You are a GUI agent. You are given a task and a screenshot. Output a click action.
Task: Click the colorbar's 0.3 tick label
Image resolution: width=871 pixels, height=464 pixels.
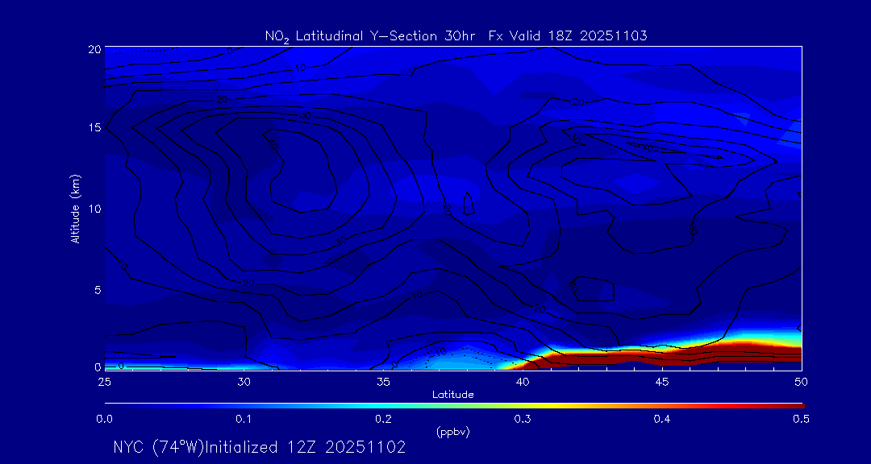pos(523,419)
